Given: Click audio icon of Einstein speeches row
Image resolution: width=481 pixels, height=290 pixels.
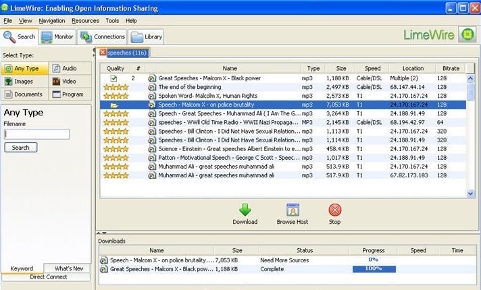Looking at the screenshot, I should [152, 149].
